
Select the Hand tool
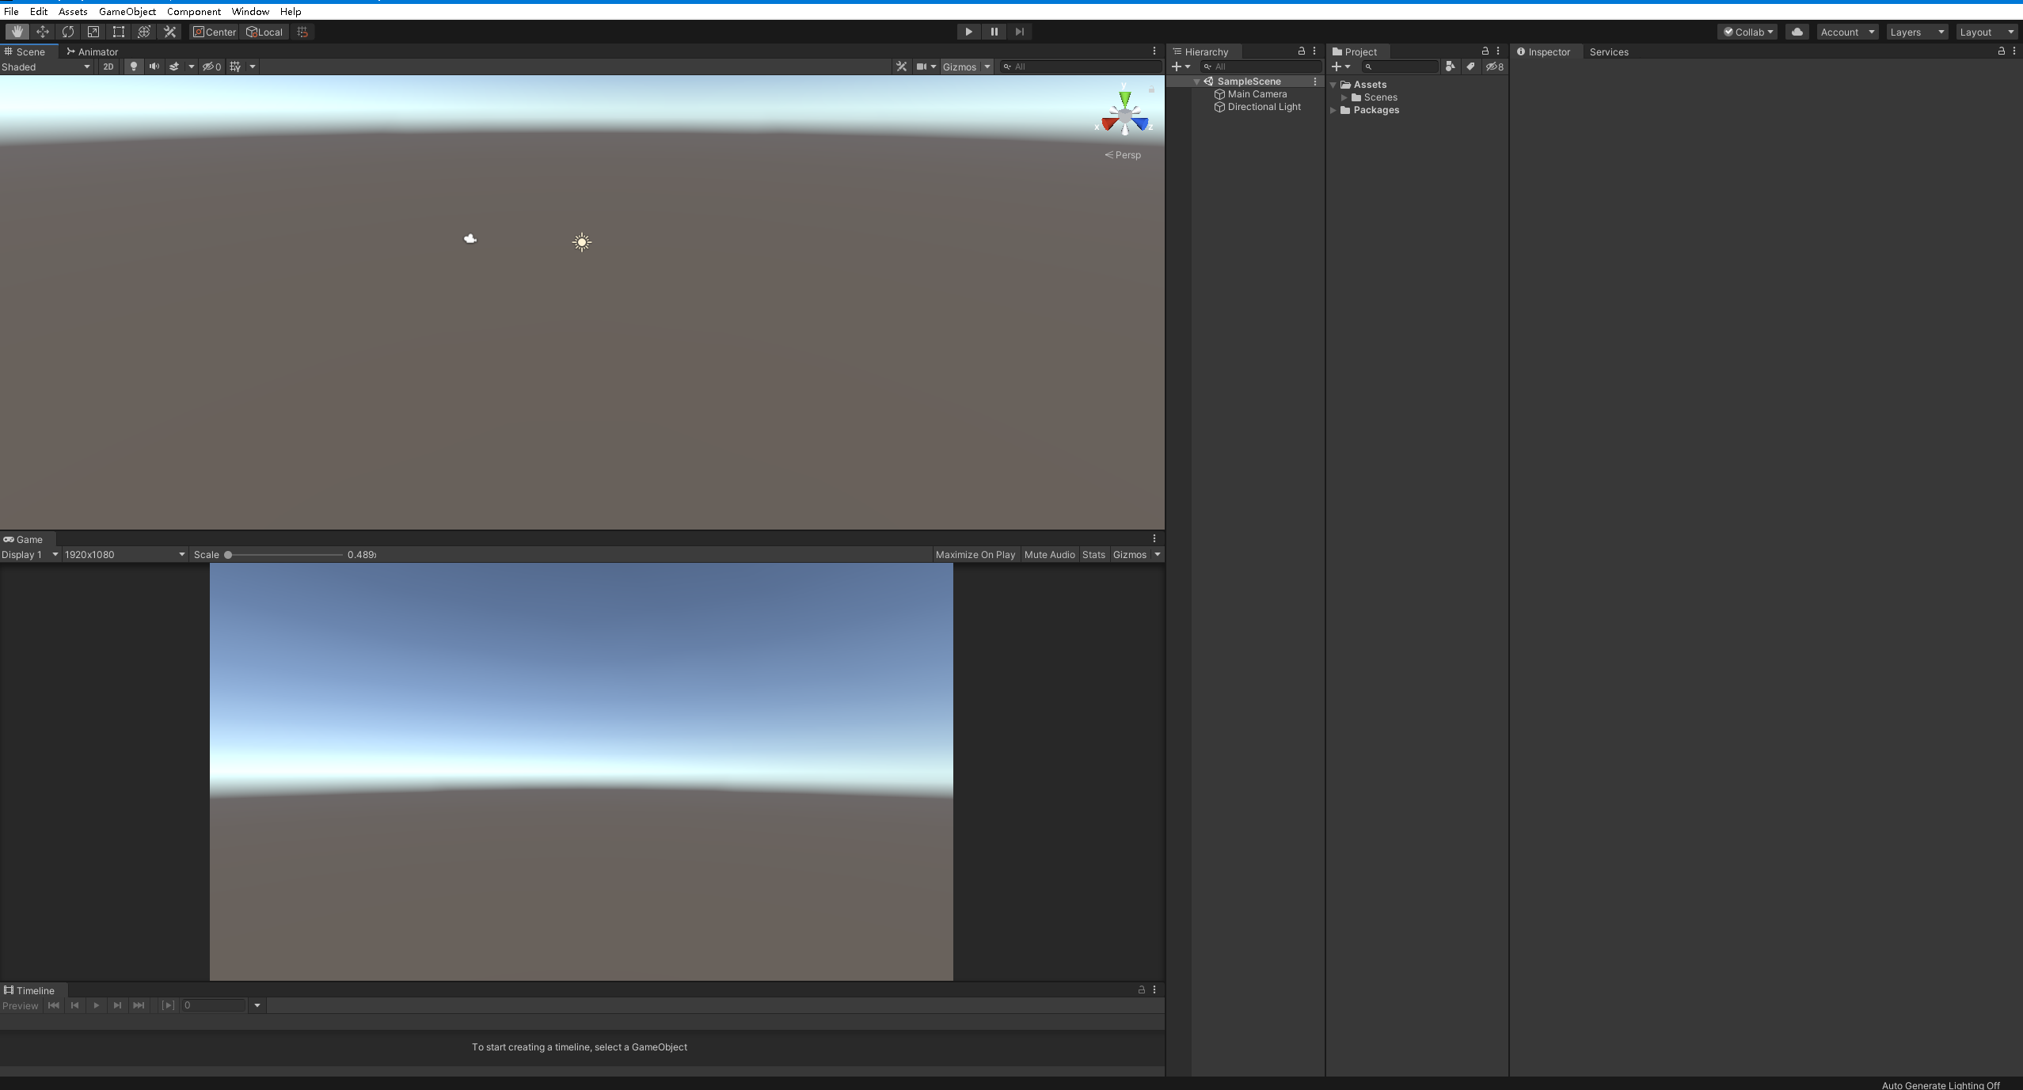(17, 32)
